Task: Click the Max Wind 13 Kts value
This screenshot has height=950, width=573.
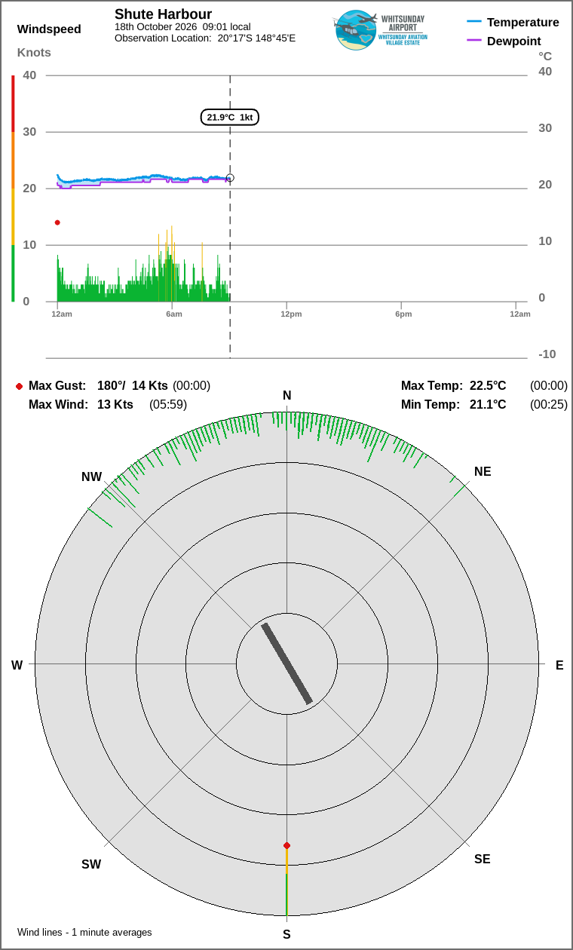Action: click(x=115, y=405)
